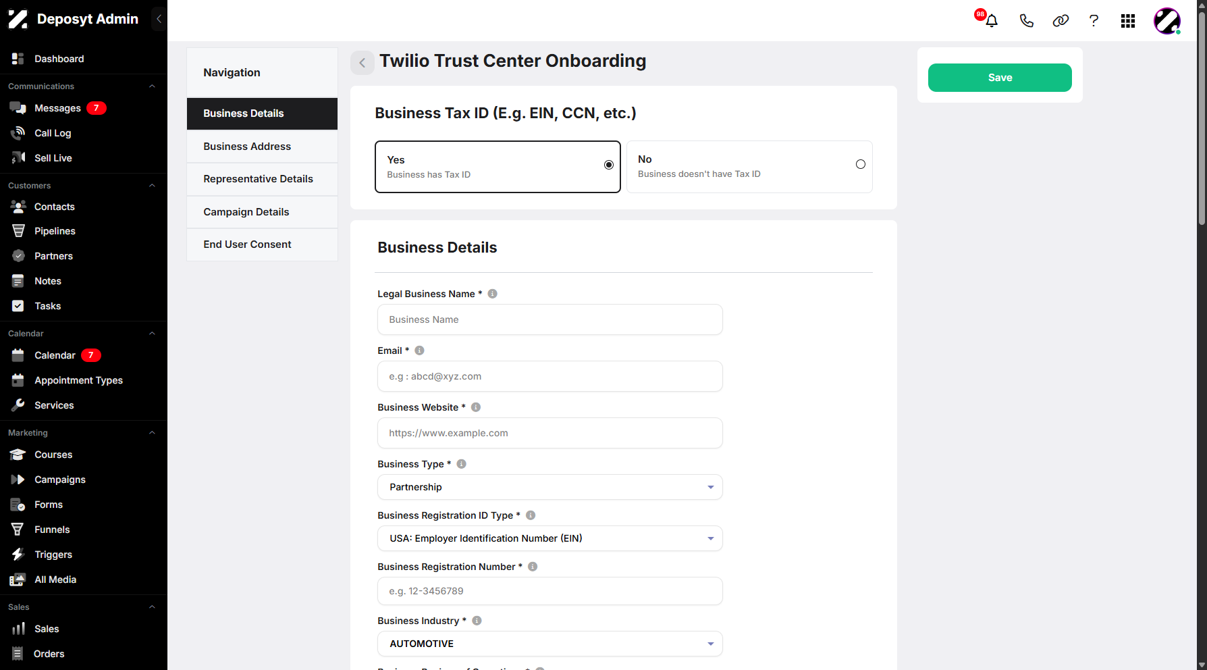Open the help question mark icon
The image size is (1207, 670).
(1094, 21)
